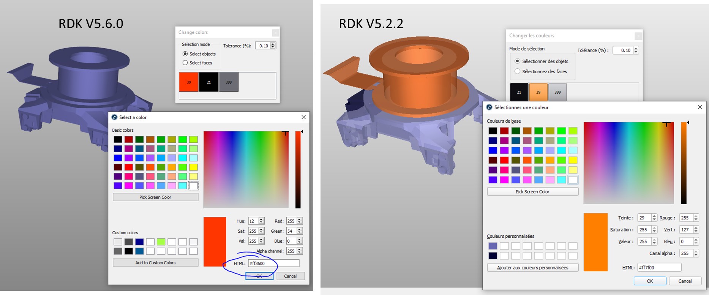The height and width of the screenshot is (295, 709).
Task: Select white swatch in Basic colors grid
Action: (193, 186)
